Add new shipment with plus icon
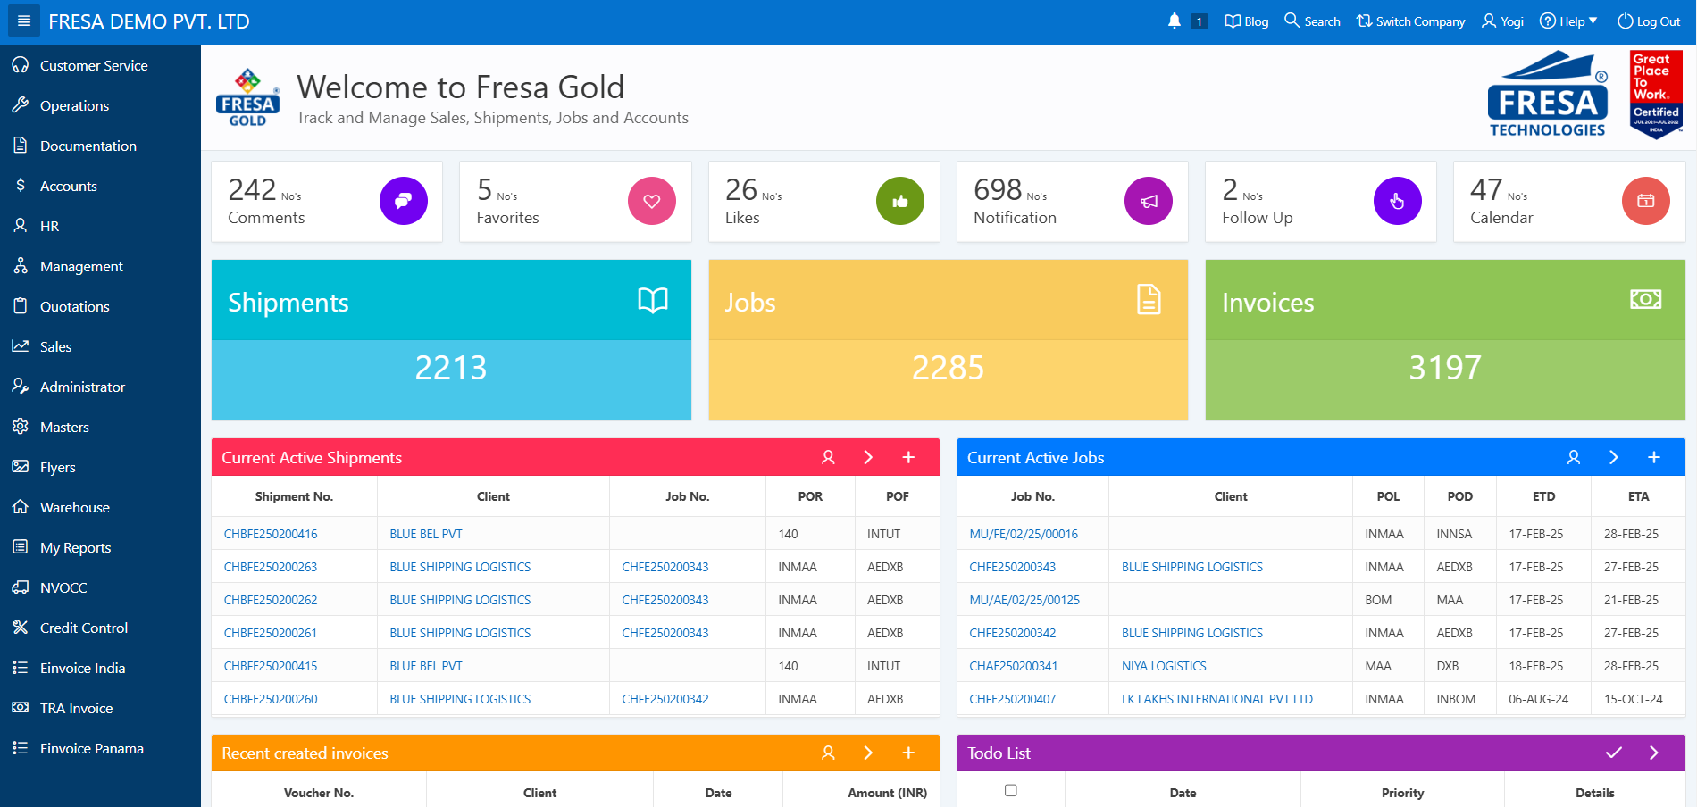1697x807 pixels. [x=908, y=457]
